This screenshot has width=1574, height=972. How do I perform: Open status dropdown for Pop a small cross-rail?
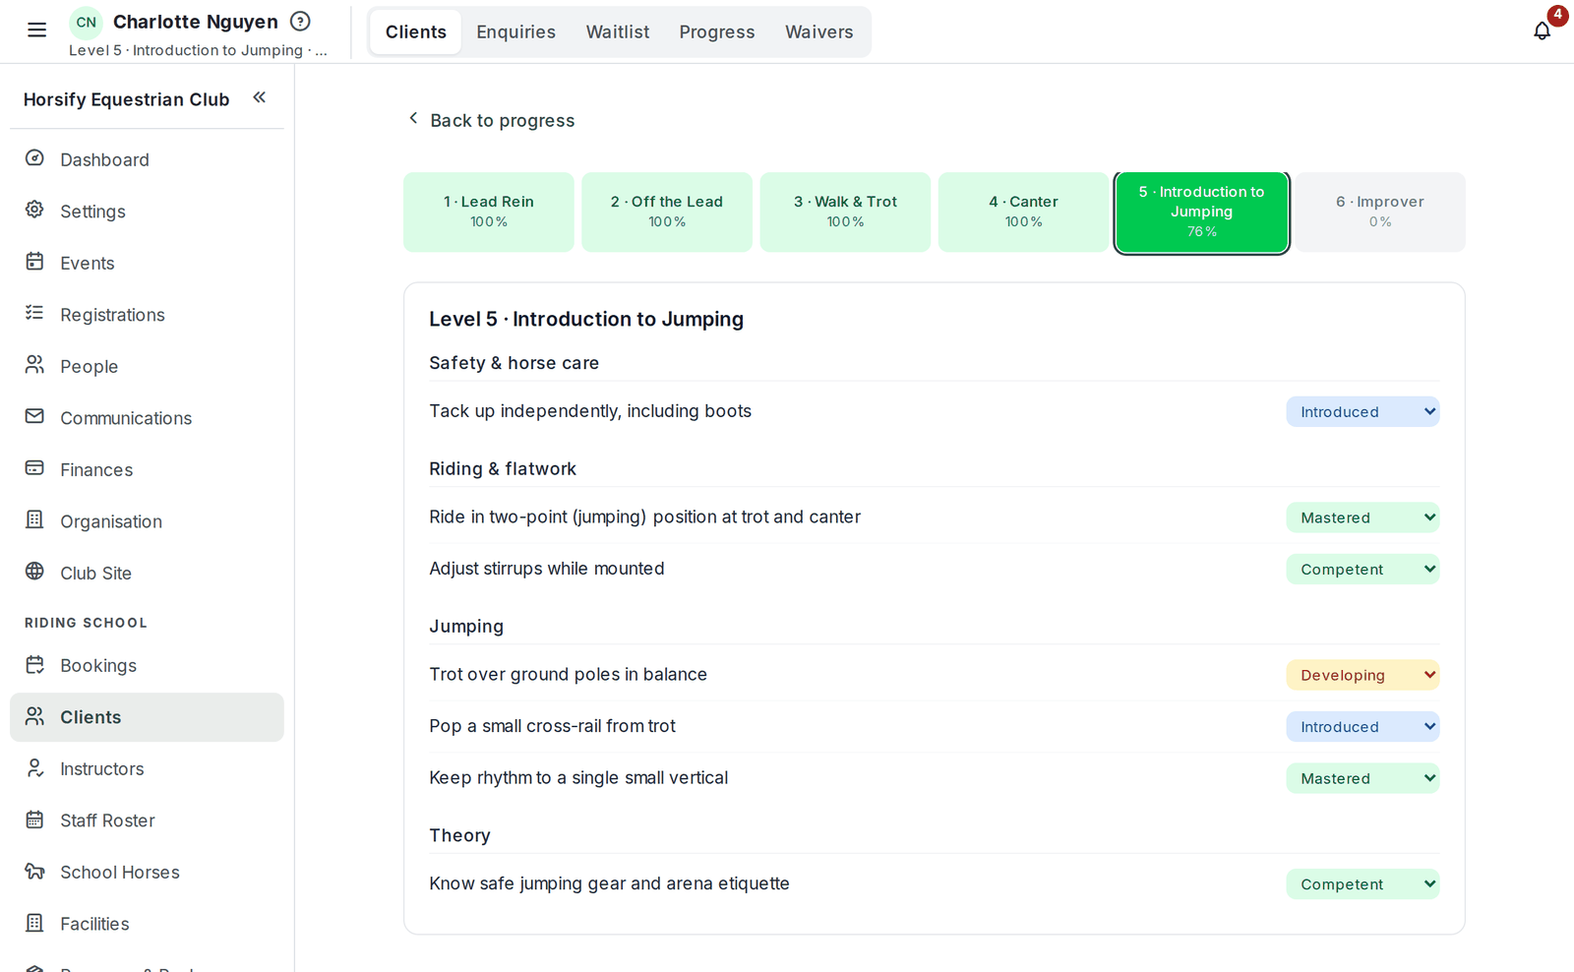(x=1362, y=727)
